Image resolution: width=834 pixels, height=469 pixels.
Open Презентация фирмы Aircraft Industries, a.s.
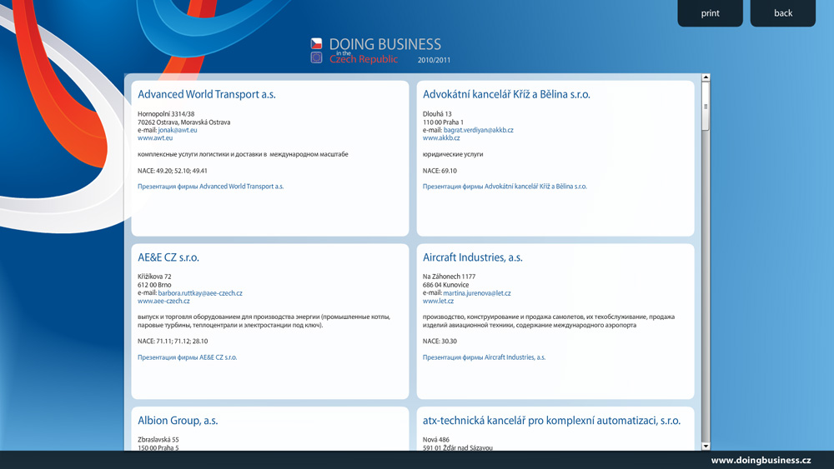coord(484,357)
